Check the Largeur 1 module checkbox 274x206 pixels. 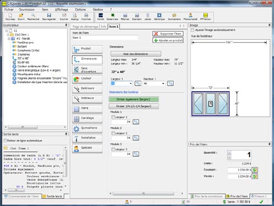click(x=113, y=117)
